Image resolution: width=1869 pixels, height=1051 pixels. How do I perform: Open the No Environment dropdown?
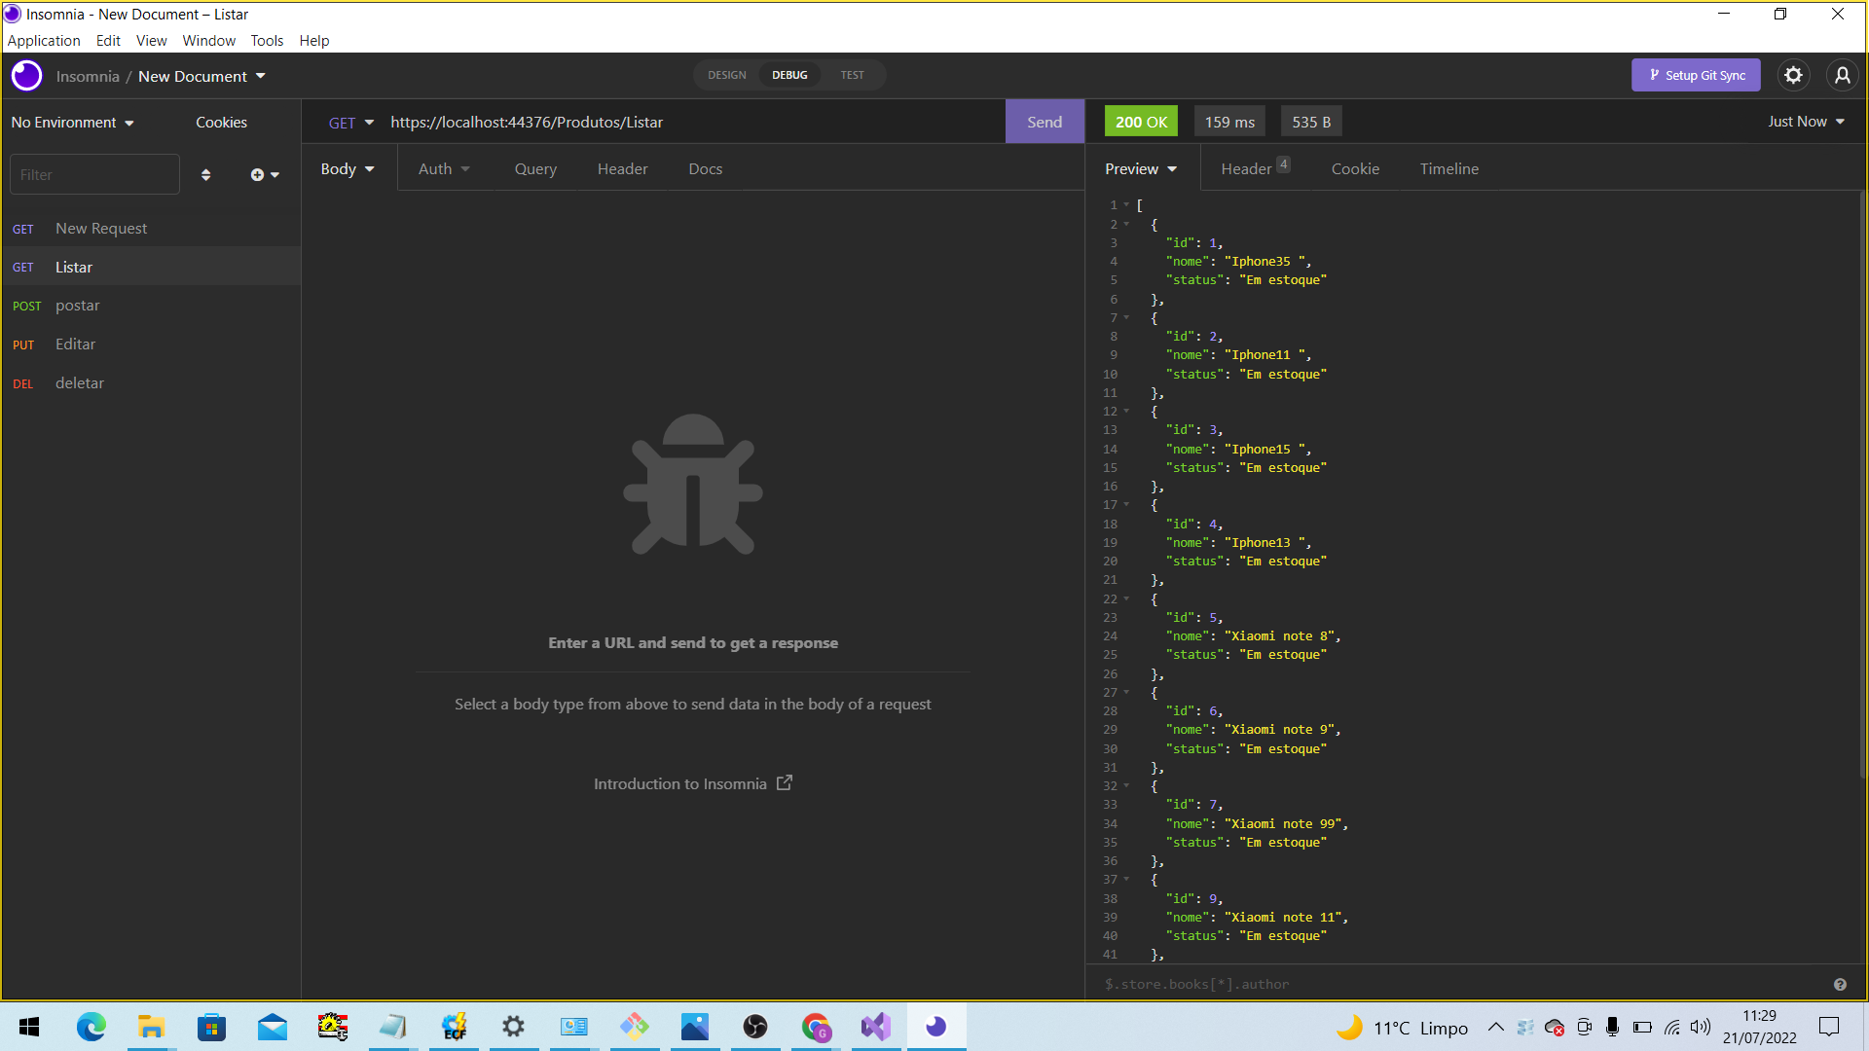click(72, 123)
